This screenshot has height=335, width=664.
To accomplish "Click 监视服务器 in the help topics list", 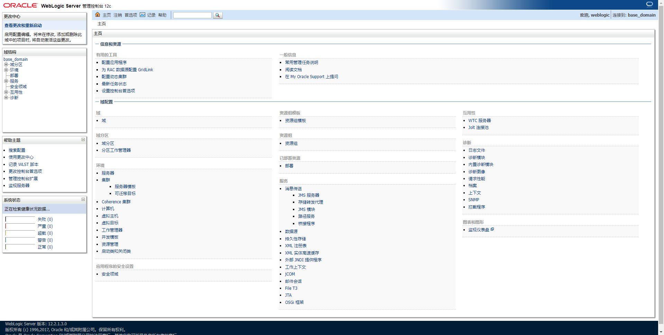I will [x=19, y=185].
